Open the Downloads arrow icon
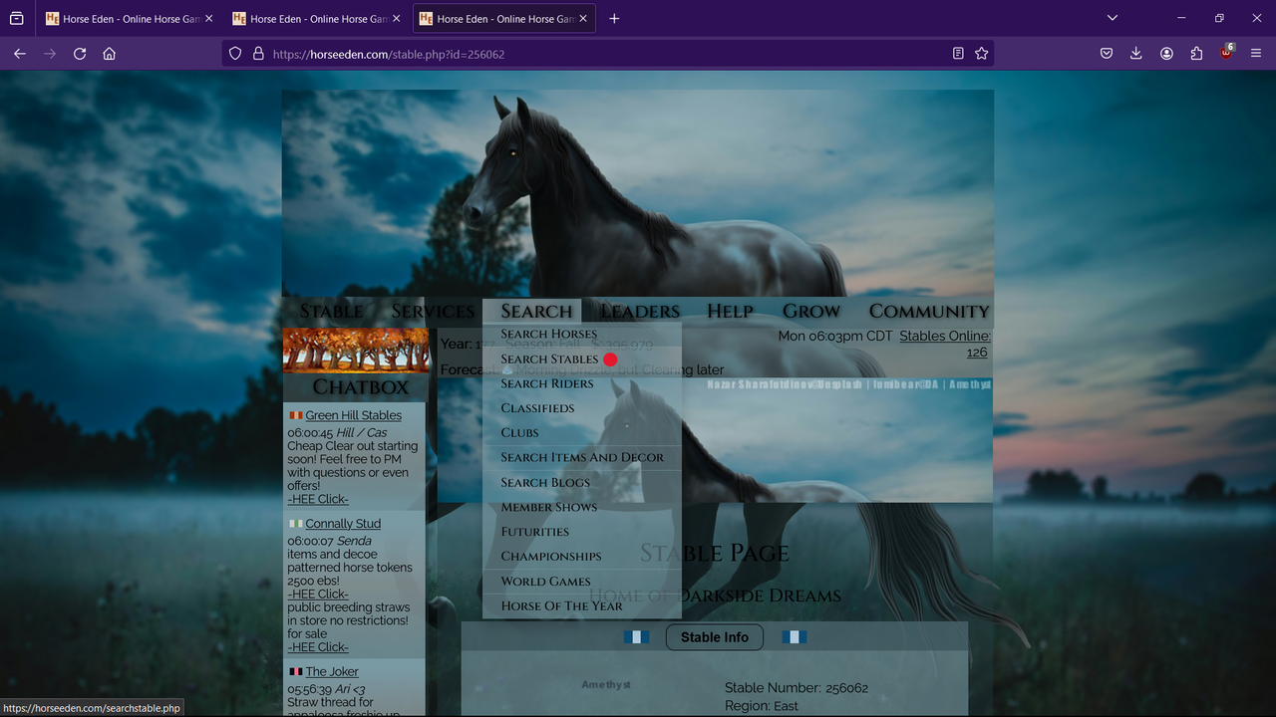Image resolution: width=1276 pixels, height=717 pixels. pos(1136,54)
